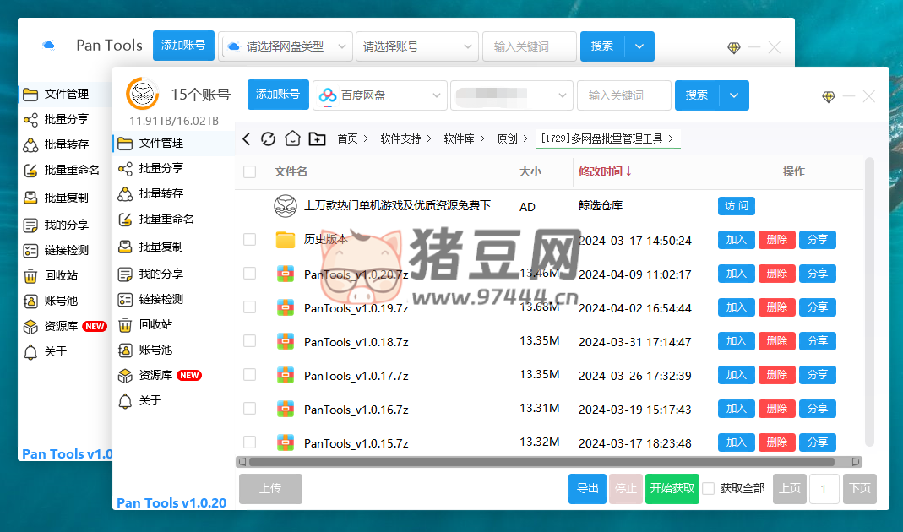Enable the 获取全部 checkbox
Viewport: 903px width, 532px height.
(x=709, y=489)
